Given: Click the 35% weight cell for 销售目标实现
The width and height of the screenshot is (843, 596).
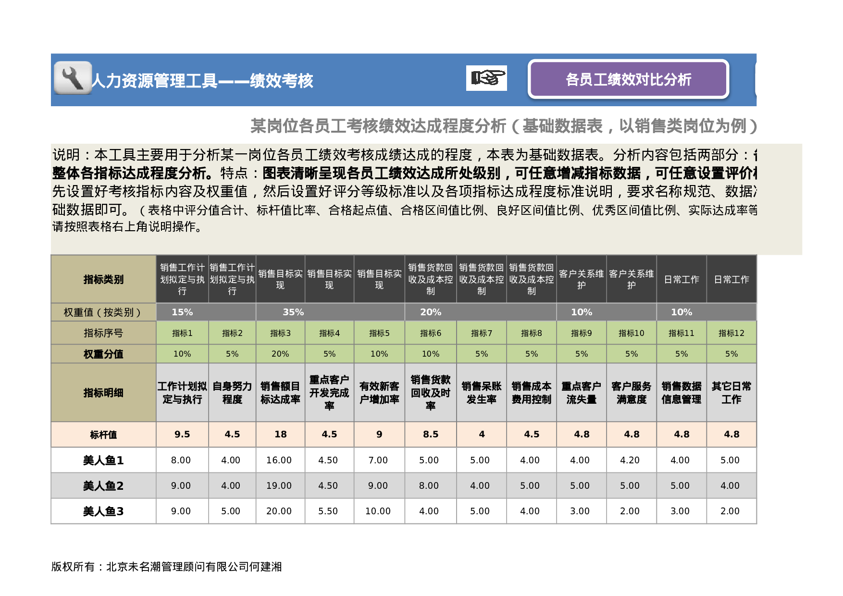Looking at the screenshot, I should coord(294,311).
